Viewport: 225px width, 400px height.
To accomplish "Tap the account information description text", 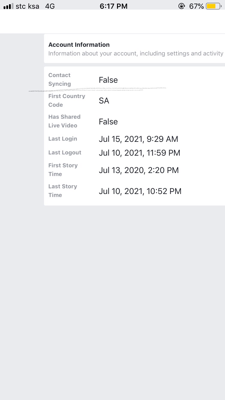I will click(x=136, y=53).
